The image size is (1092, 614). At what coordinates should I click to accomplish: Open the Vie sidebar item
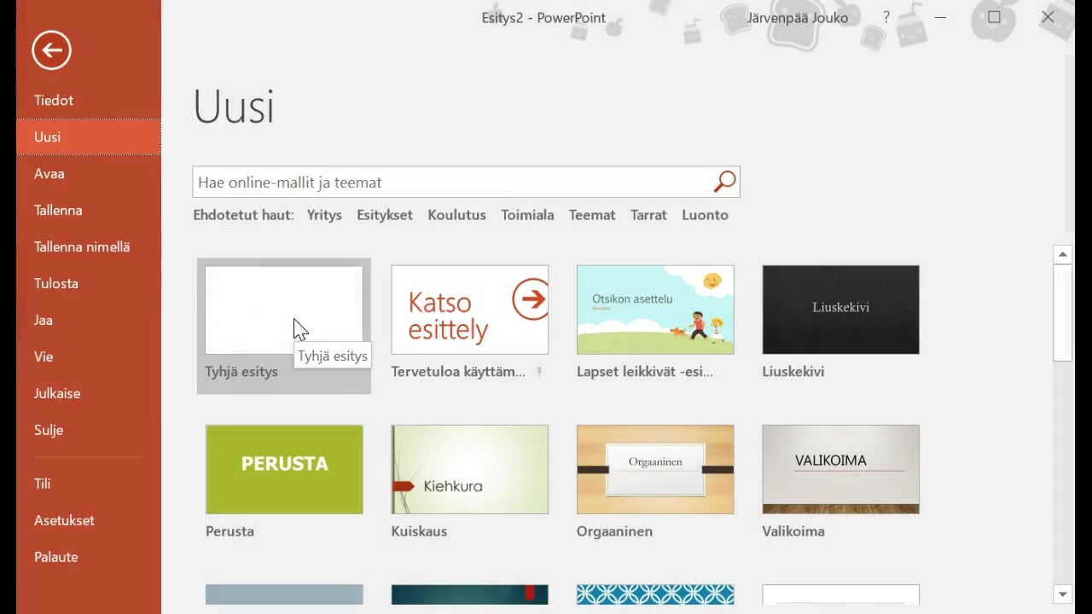point(88,356)
